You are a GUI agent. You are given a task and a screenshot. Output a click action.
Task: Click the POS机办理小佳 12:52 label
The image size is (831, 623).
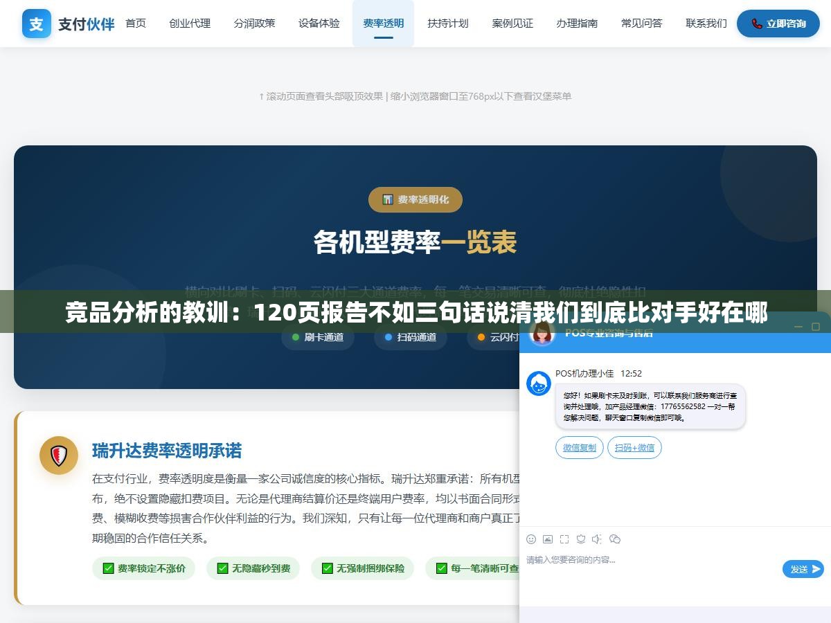598,373
